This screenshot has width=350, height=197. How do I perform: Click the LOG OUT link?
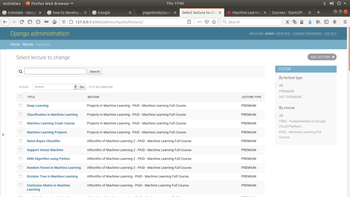click(x=331, y=34)
